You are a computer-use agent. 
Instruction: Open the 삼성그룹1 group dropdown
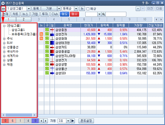pos(29,9)
